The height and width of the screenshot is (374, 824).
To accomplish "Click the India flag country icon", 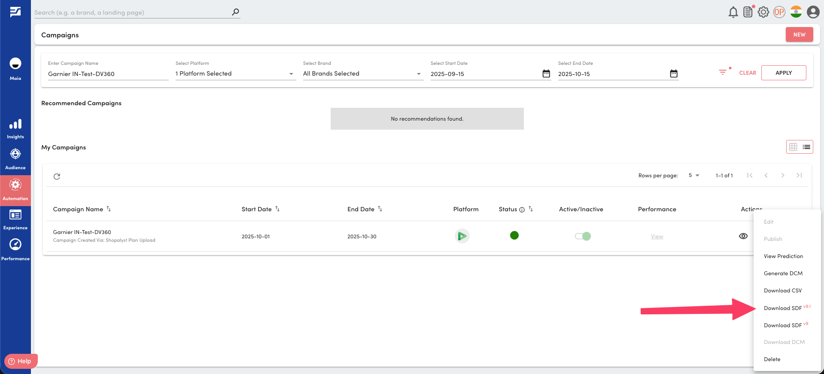I will [x=796, y=12].
